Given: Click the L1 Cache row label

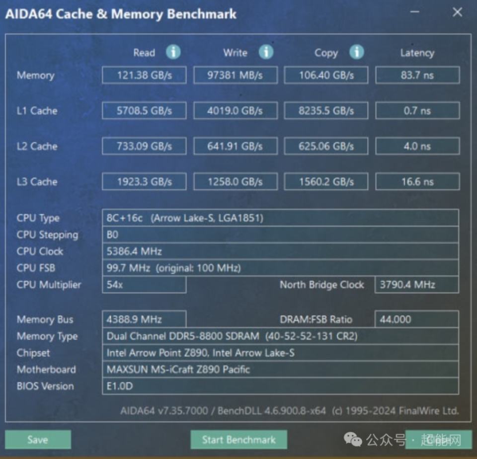Looking at the screenshot, I should pos(37,111).
